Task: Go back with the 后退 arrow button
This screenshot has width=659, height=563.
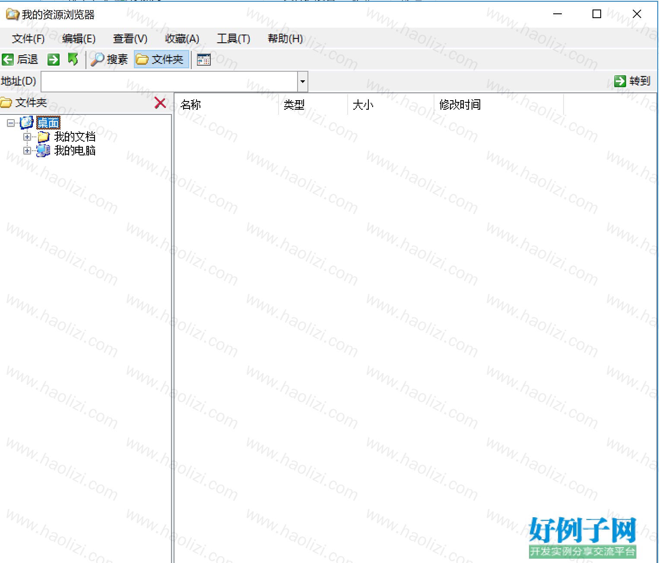Action: [x=20, y=60]
